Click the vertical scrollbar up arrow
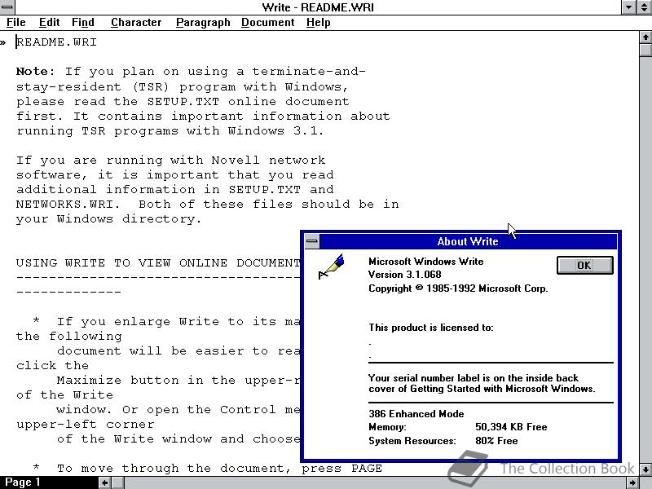The width and height of the screenshot is (652, 489). tap(645, 37)
